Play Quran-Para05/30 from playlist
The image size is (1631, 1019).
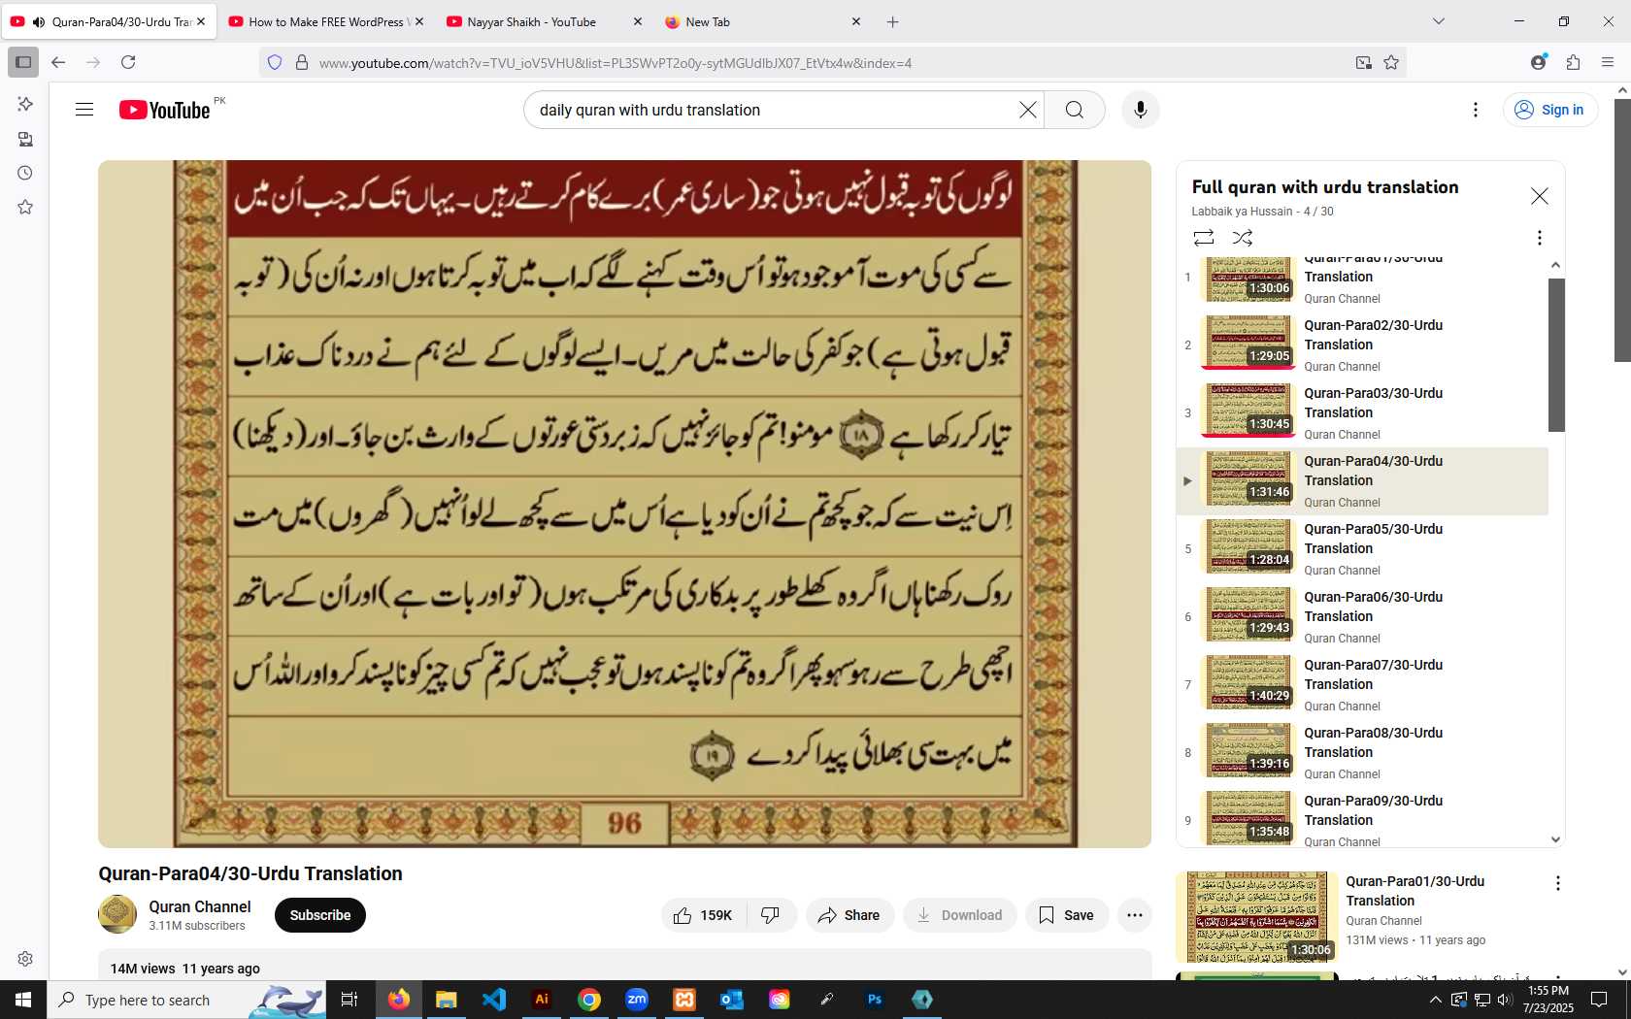tap(1362, 548)
